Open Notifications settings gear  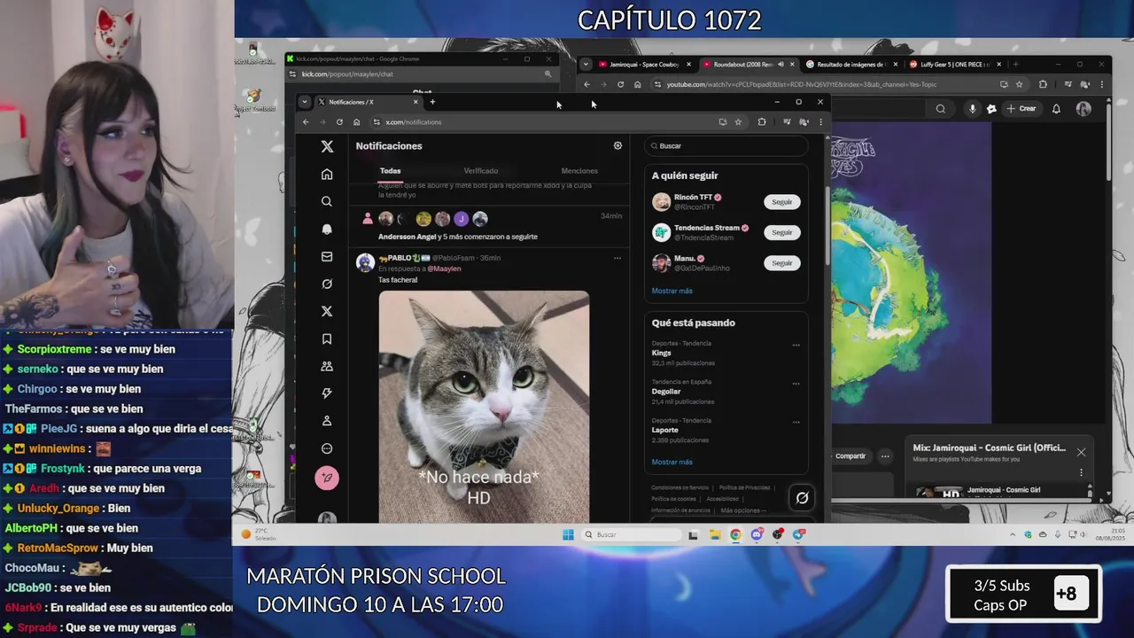click(x=617, y=146)
